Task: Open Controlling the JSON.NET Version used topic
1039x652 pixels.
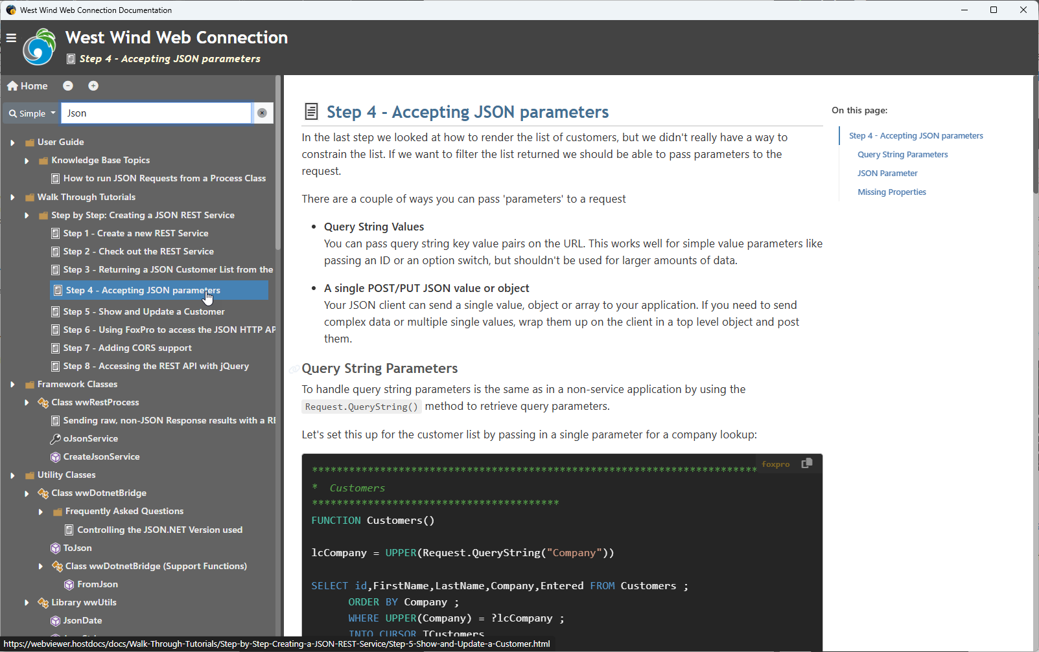Action: point(159,530)
